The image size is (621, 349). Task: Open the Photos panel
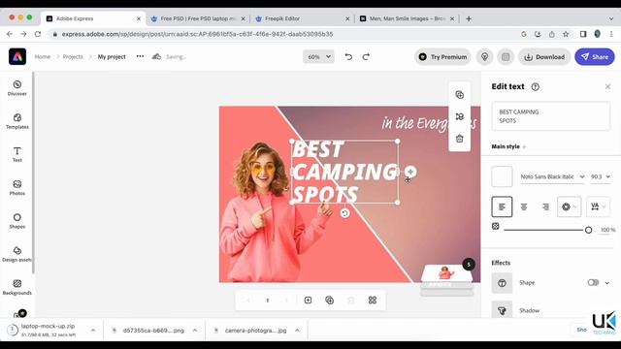pyautogui.click(x=17, y=187)
